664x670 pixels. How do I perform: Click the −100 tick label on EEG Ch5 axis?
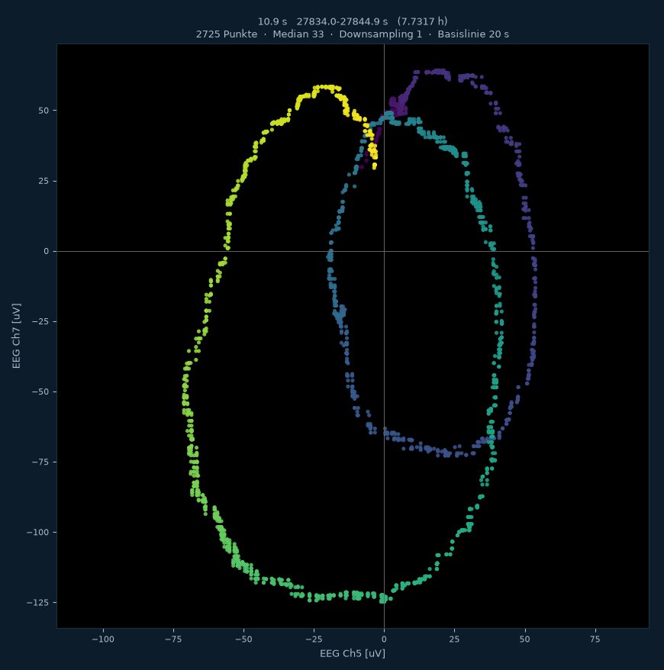(x=103, y=639)
